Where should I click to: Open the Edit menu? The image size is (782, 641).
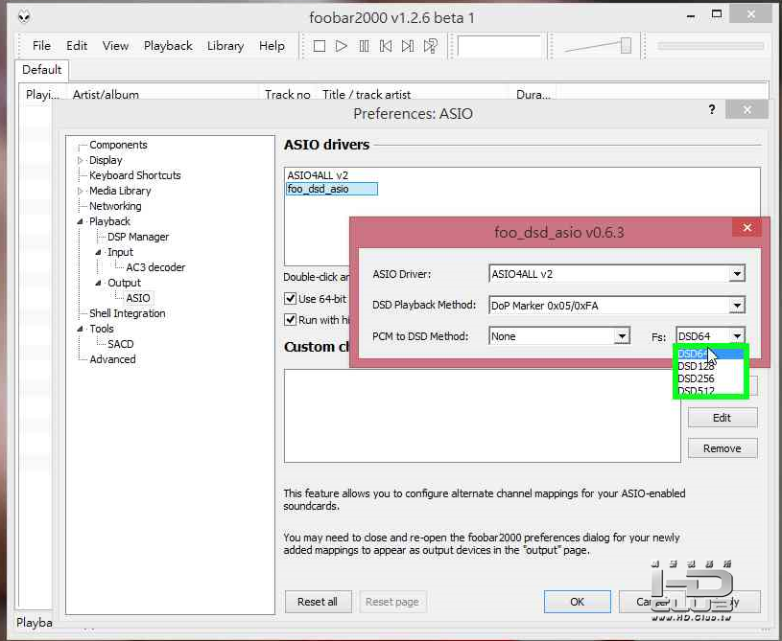[x=77, y=46]
